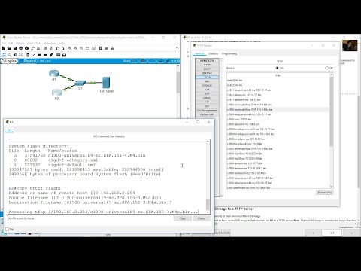This screenshot has height=271, width=361.
Task: Select VM Management in the services list
Action: tap(207, 111)
